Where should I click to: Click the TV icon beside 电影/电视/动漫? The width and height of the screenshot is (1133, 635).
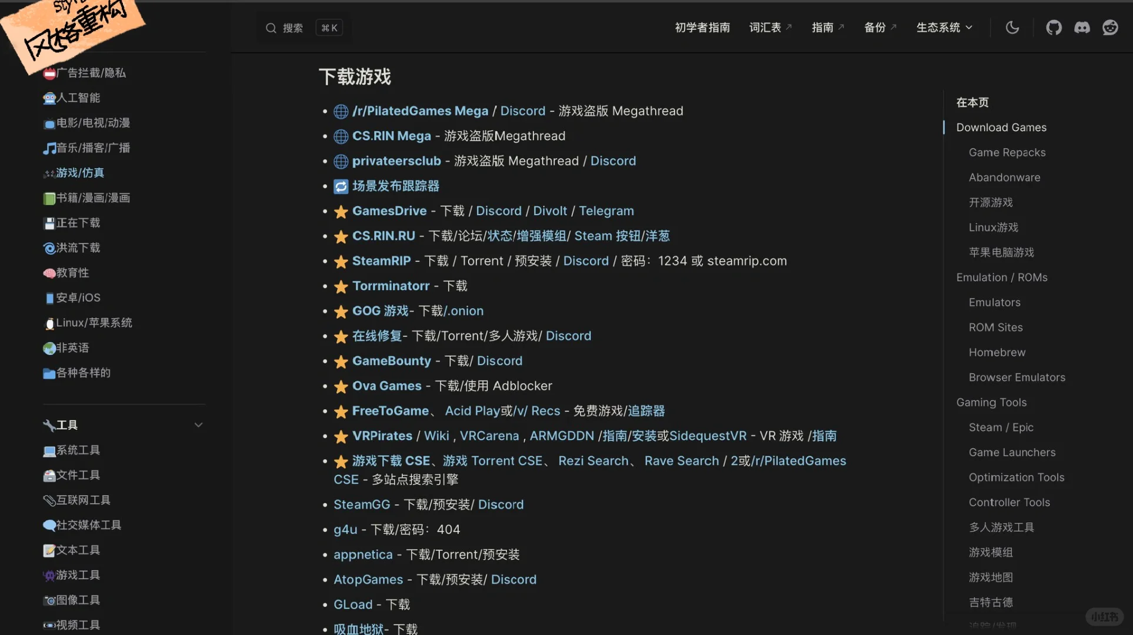point(49,123)
